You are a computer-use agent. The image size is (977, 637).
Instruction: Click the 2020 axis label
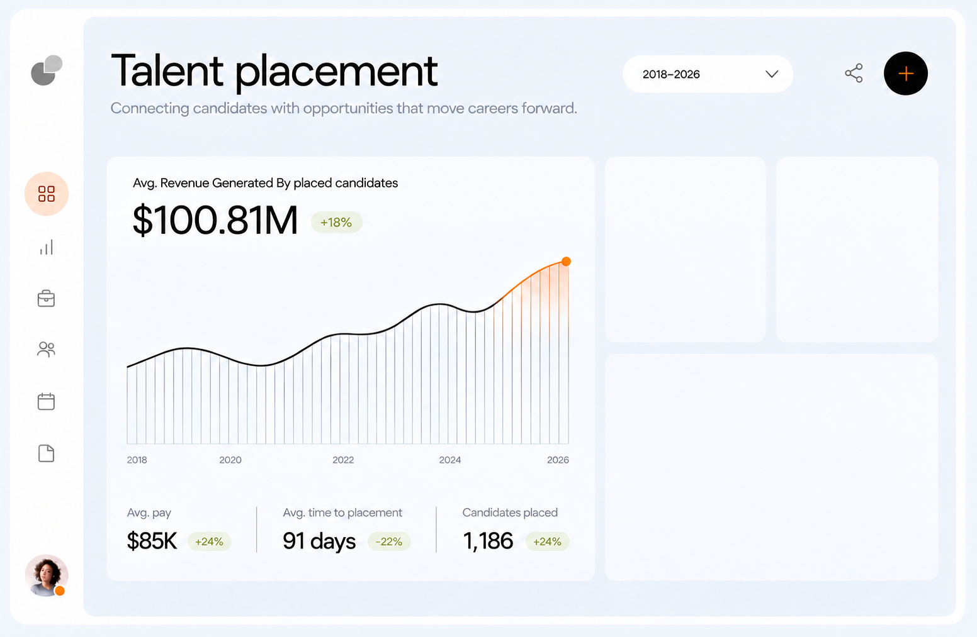230,460
